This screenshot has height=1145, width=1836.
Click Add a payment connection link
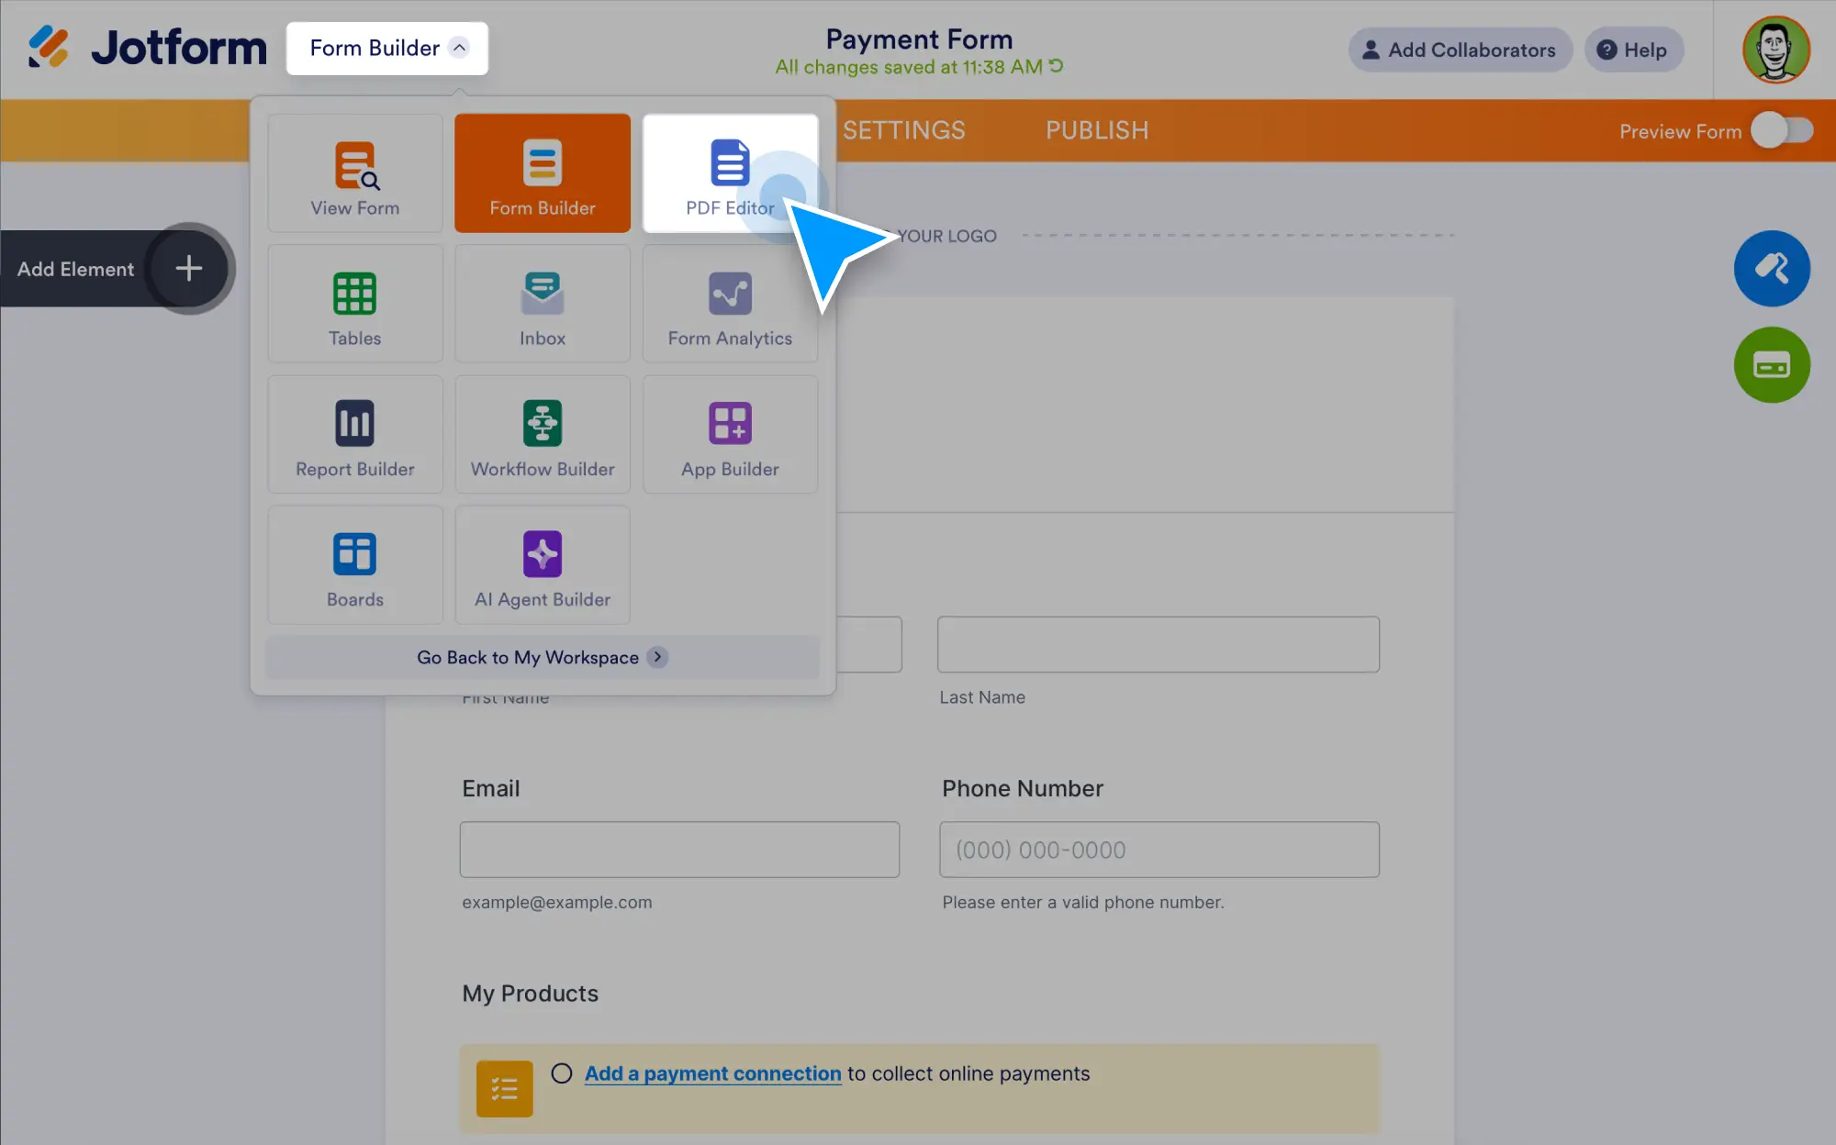(x=712, y=1073)
